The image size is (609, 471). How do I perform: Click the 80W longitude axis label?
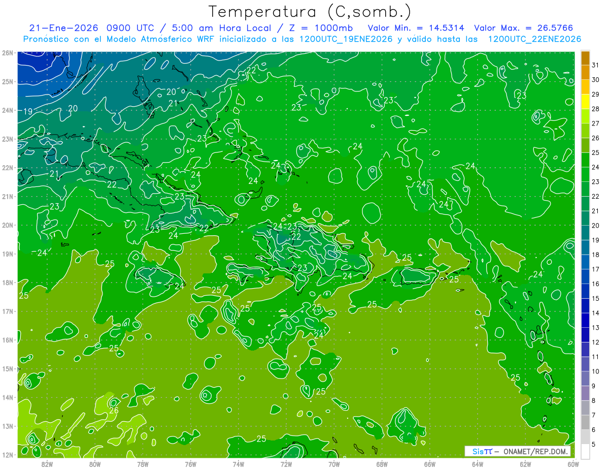pyautogui.click(x=94, y=464)
